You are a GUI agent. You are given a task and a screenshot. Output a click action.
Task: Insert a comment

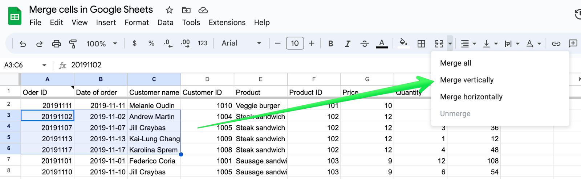tap(573, 43)
